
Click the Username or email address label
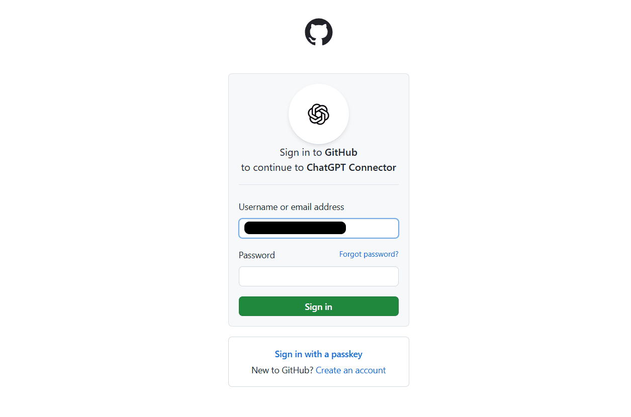[x=292, y=207]
